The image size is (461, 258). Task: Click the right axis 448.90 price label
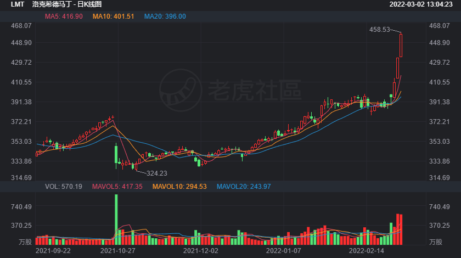tap(439, 43)
